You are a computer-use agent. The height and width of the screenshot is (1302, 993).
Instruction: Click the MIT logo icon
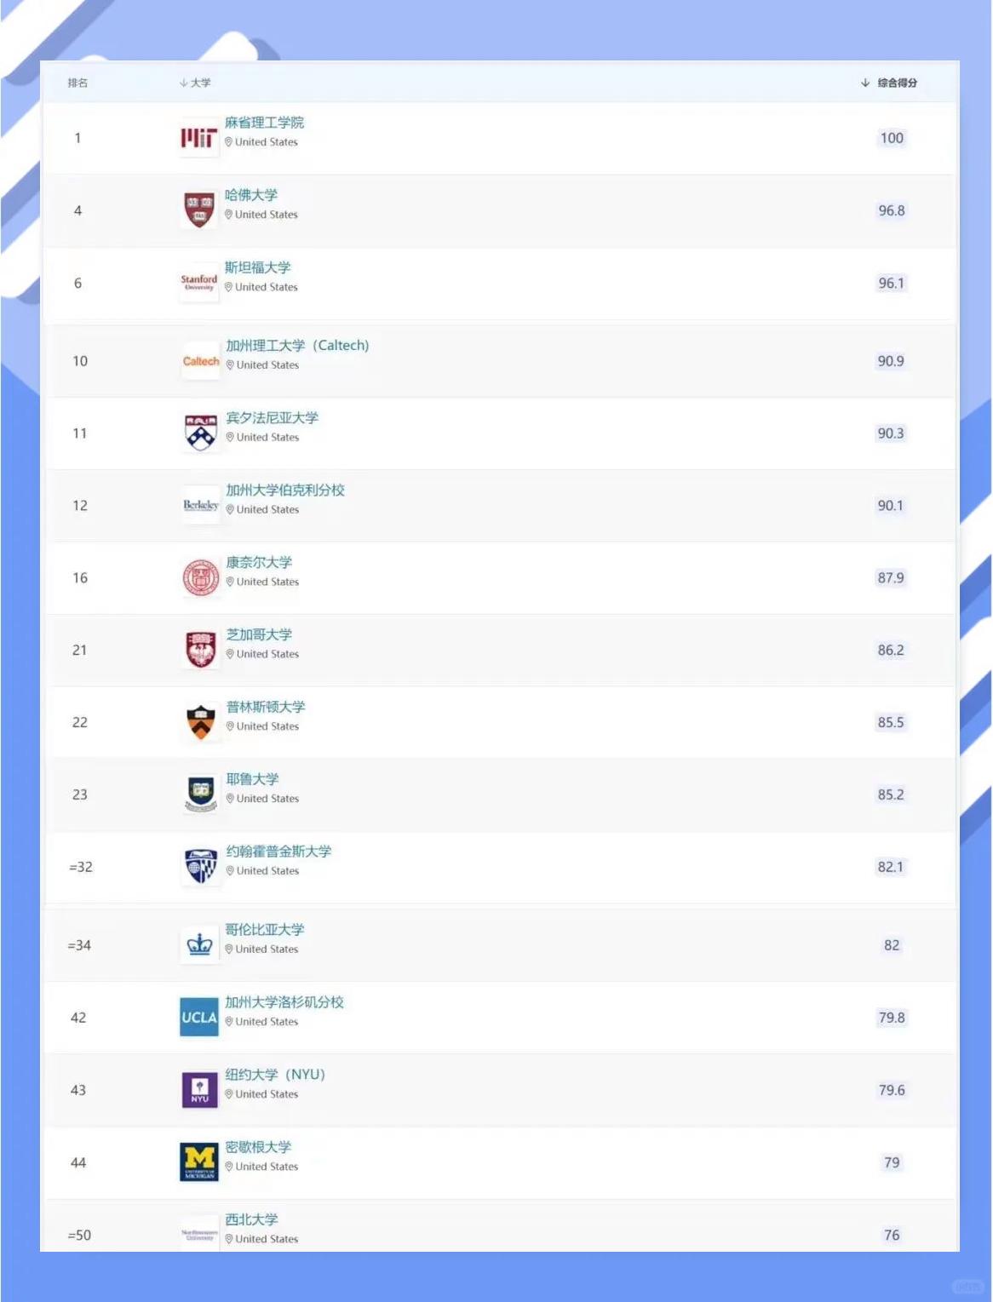199,138
